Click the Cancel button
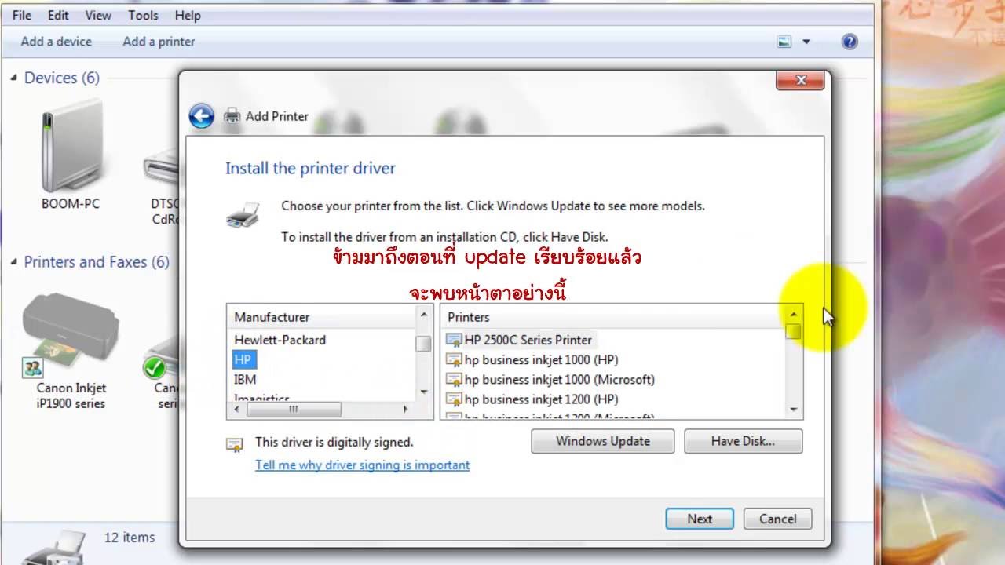 tap(777, 519)
